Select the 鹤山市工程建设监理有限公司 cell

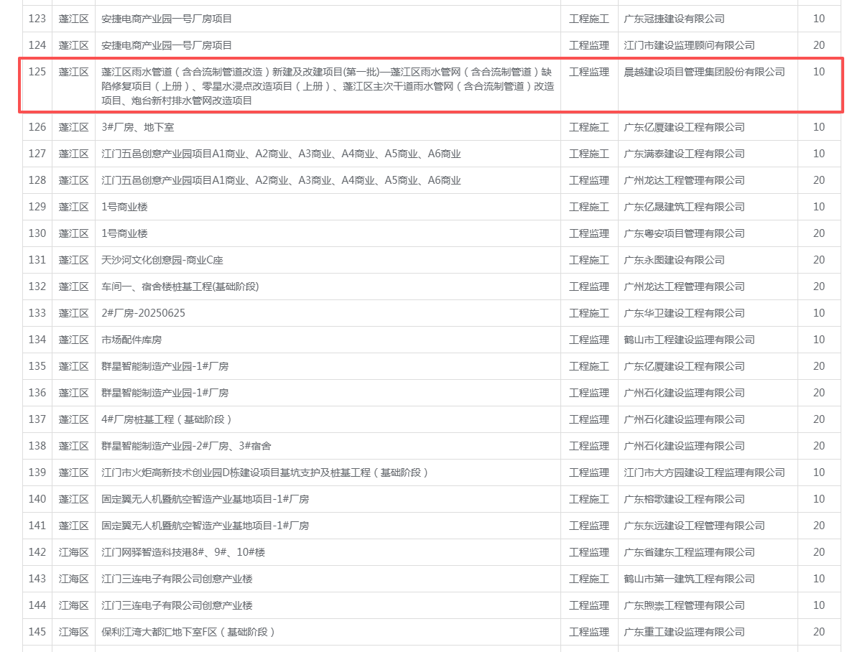click(x=689, y=340)
